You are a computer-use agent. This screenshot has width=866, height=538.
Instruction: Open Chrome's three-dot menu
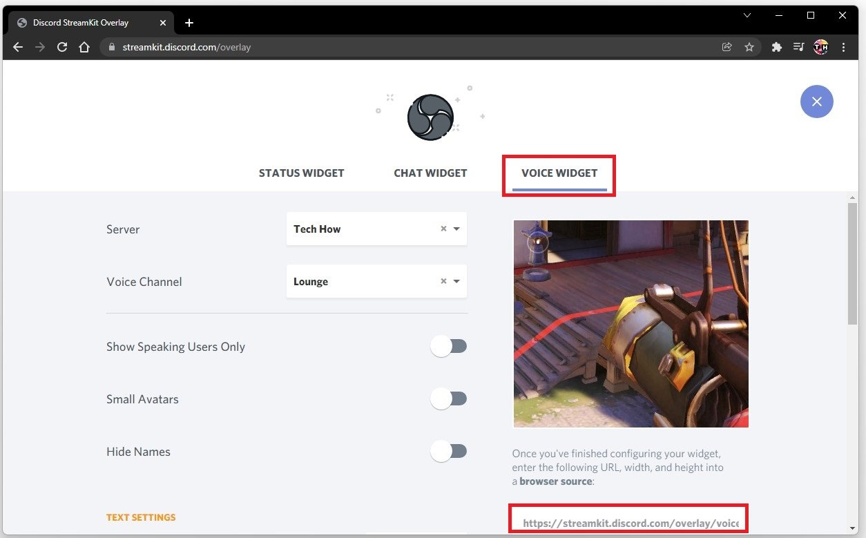(x=844, y=47)
